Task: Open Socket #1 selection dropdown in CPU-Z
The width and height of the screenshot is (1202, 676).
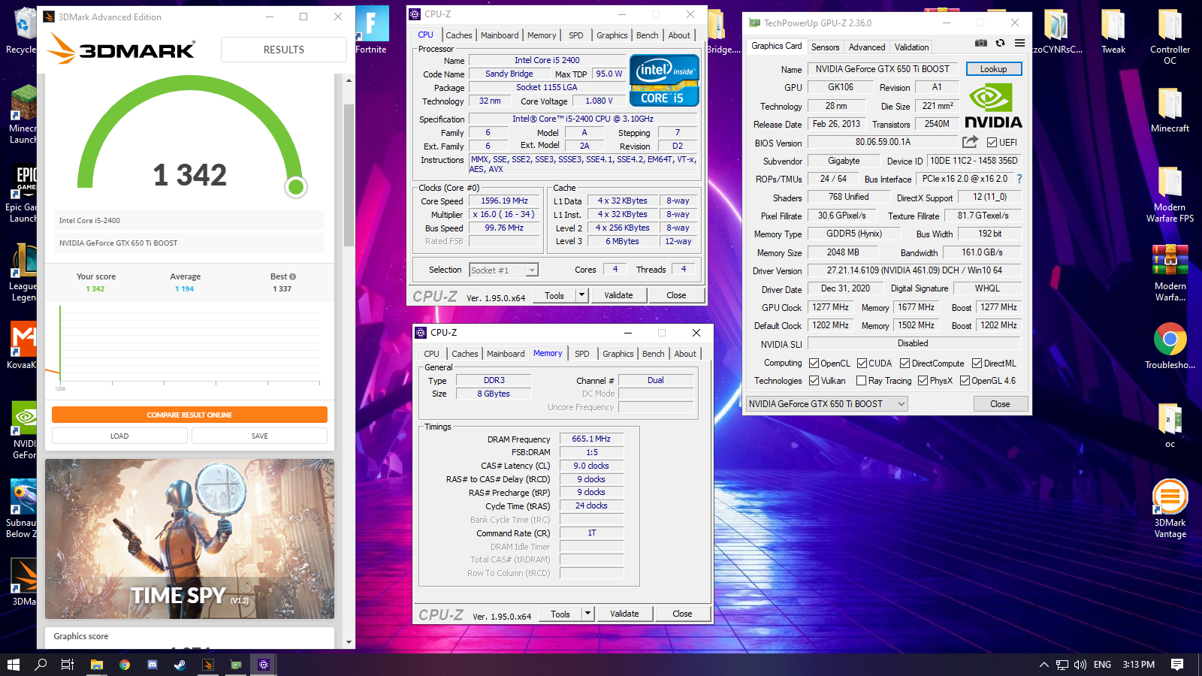Action: pos(503,270)
